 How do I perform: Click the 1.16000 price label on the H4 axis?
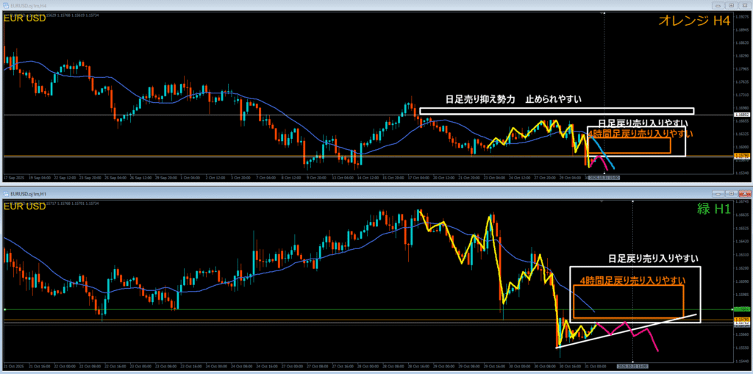(x=742, y=147)
